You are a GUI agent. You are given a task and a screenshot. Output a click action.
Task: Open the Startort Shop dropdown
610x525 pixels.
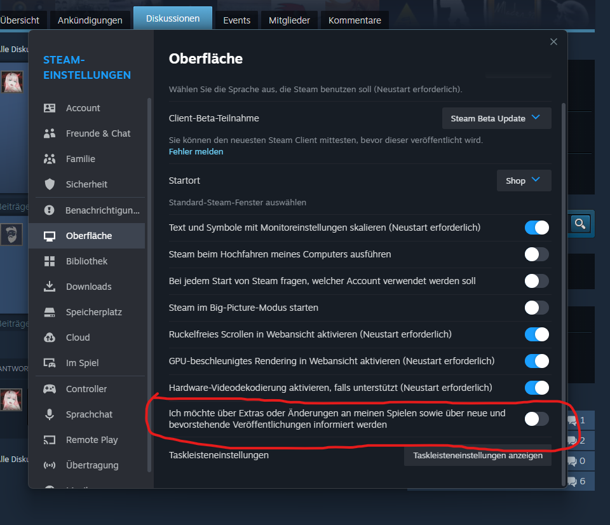click(x=524, y=181)
